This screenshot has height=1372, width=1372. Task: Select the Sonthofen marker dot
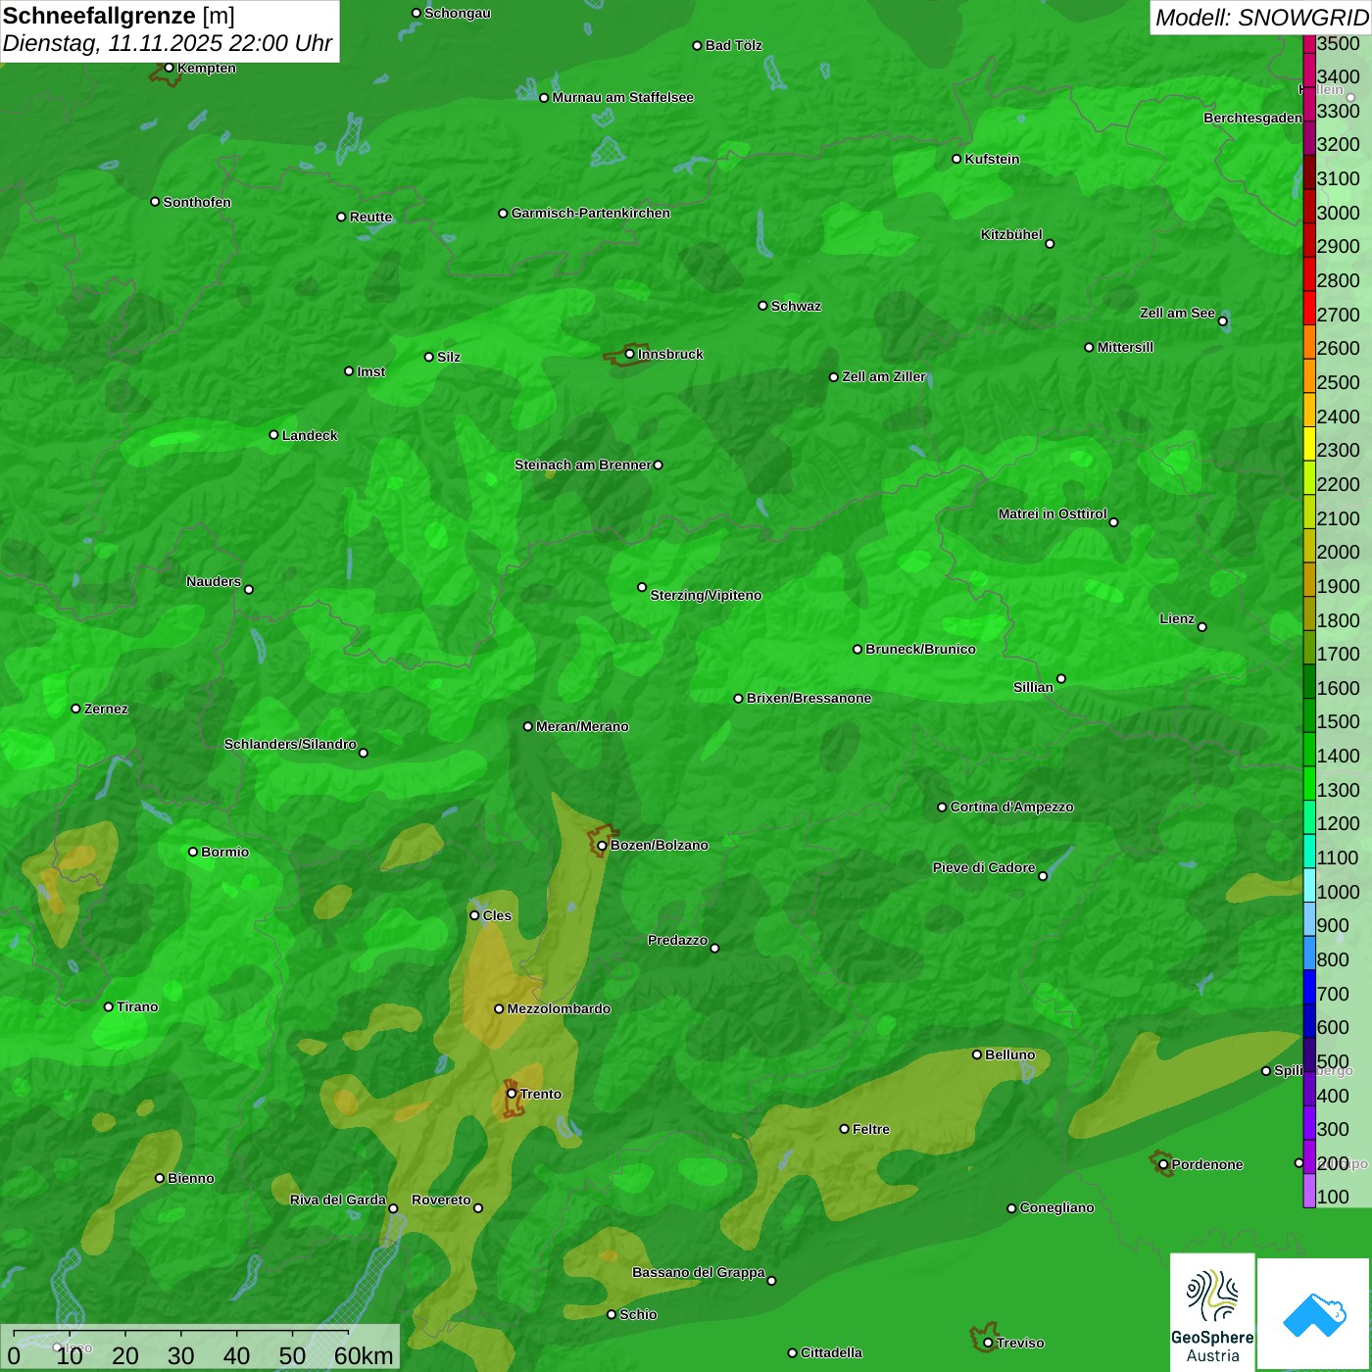[155, 202]
